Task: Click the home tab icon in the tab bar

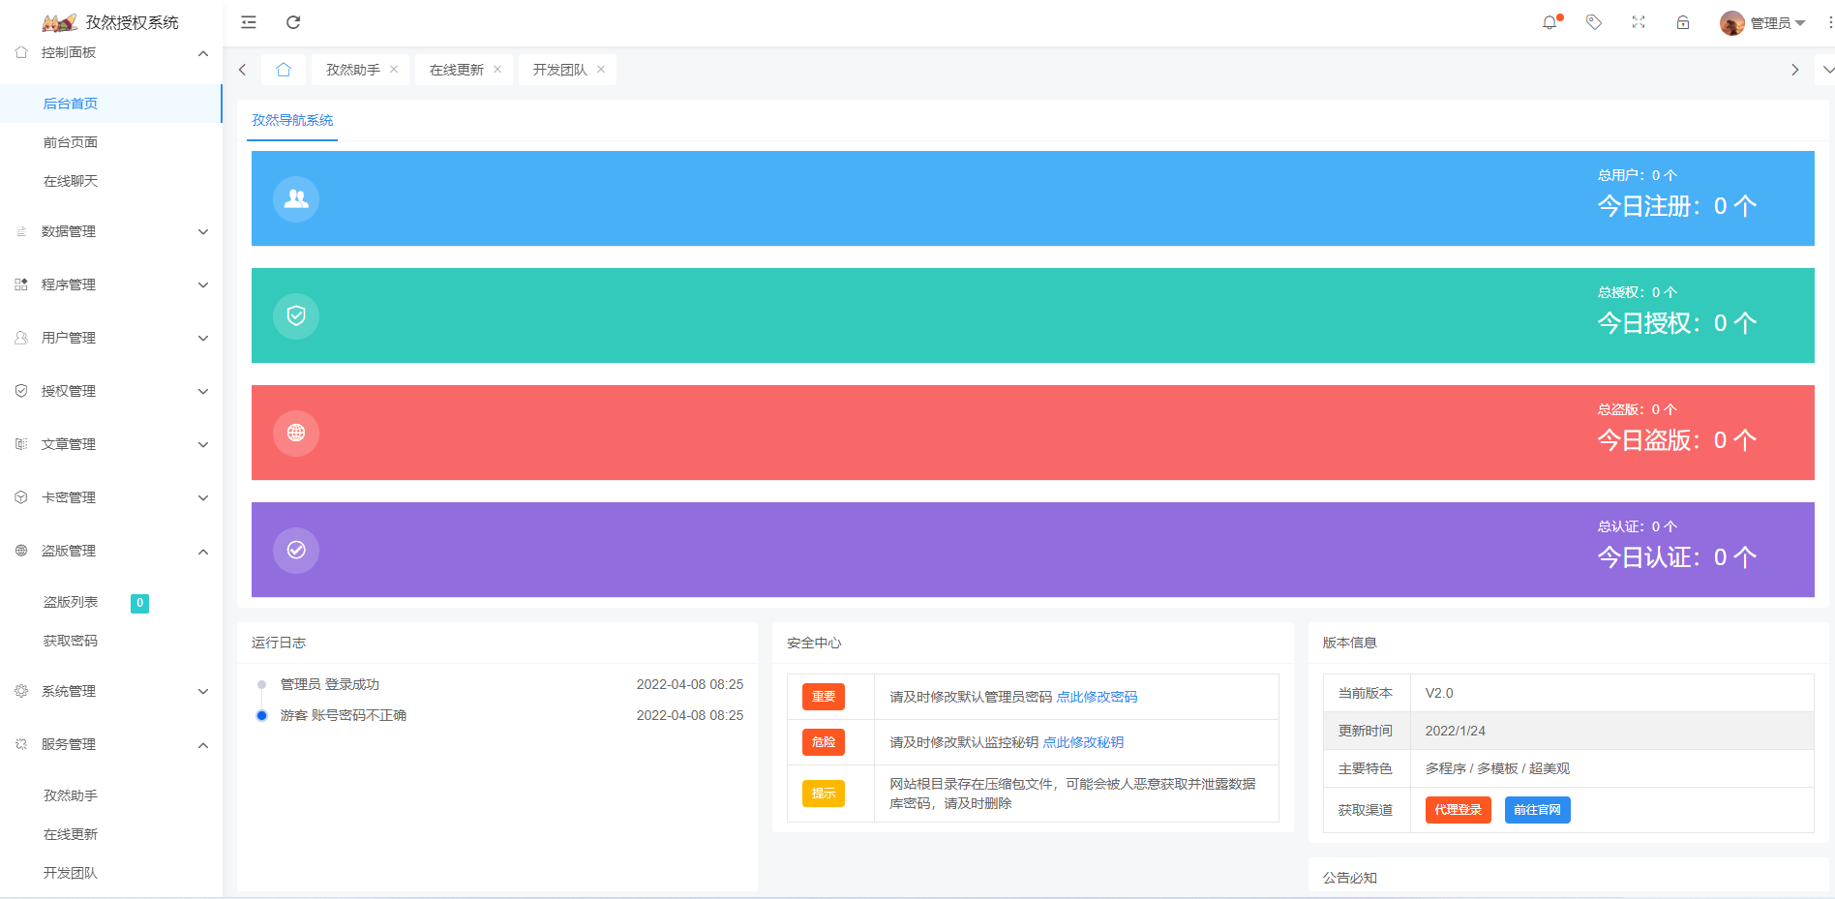Action: tap(283, 69)
